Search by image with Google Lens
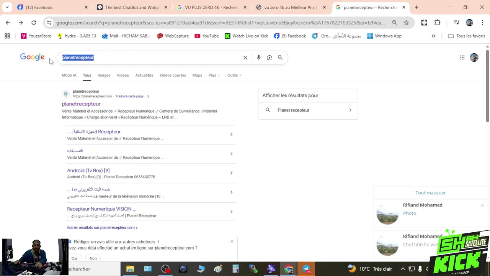The width and height of the screenshot is (490, 276). [269, 58]
